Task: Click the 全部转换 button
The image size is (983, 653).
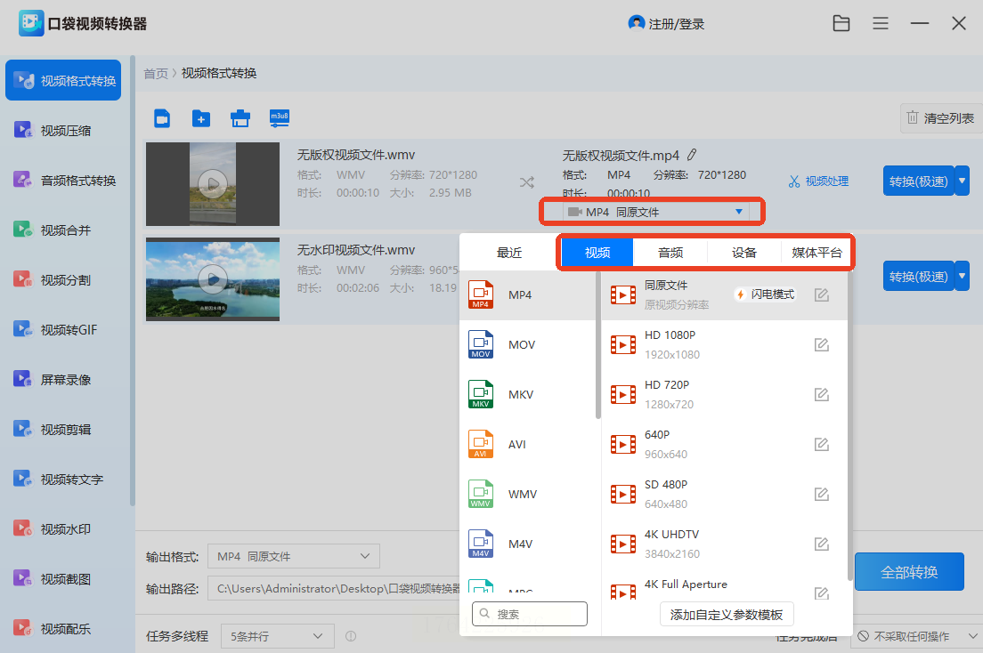Action: [x=909, y=572]
